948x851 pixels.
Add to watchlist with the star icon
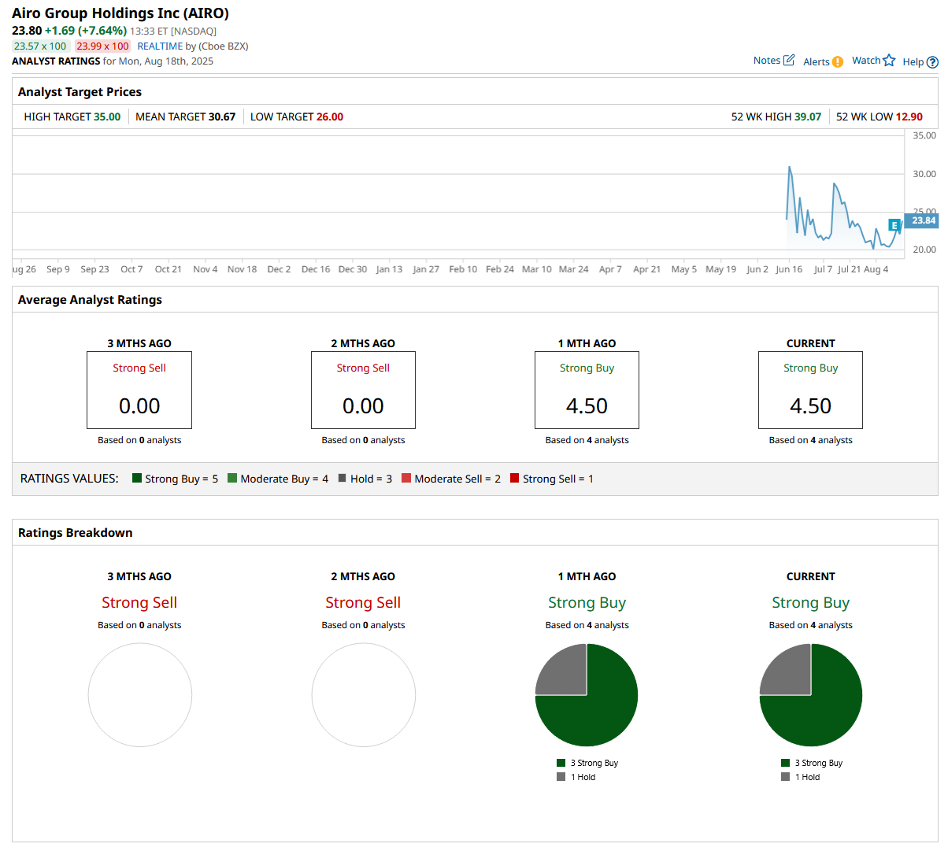890,61
